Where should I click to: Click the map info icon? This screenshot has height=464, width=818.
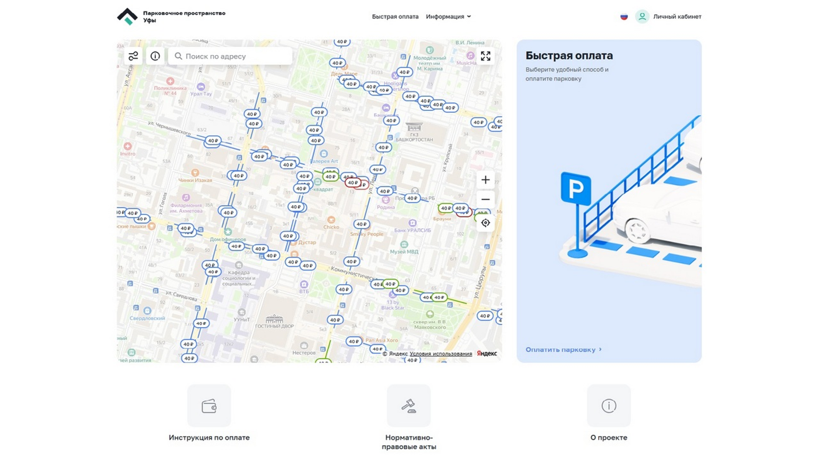[x=155, y=56]
